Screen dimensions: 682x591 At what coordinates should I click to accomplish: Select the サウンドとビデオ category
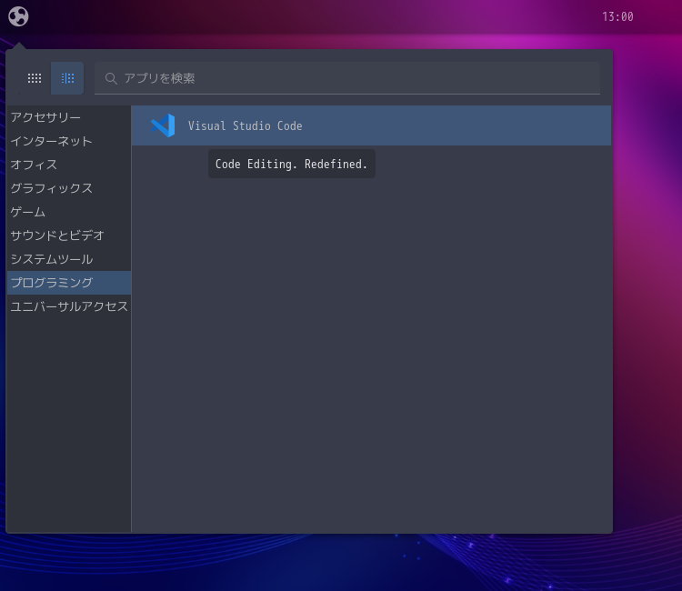69,235
